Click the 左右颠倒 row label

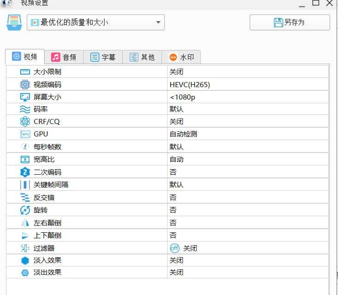click(47, 223)
